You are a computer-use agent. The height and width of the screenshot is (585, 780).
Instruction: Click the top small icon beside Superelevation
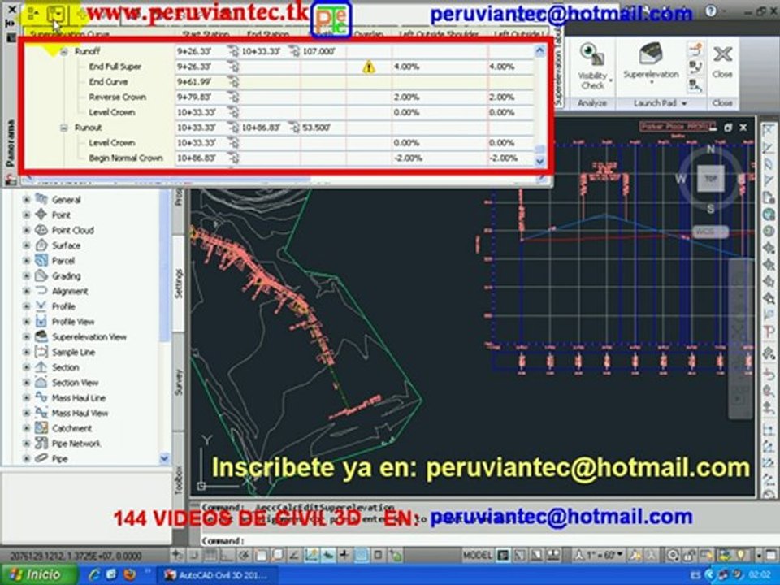(695, 50)
